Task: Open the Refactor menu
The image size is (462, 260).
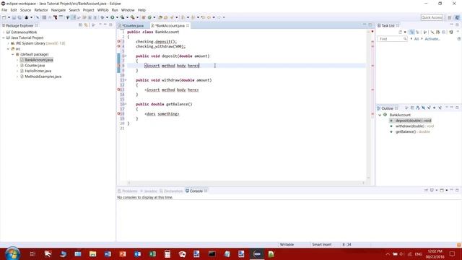Action: (41, 10)
